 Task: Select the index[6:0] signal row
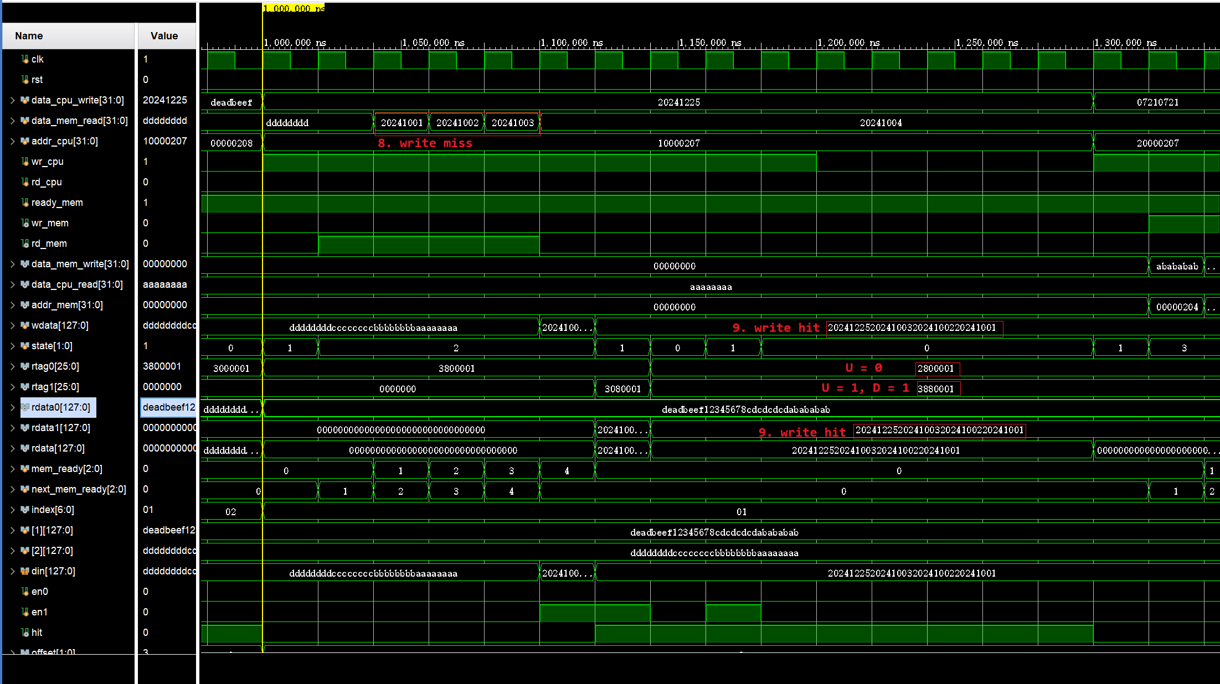coord(53,510)
